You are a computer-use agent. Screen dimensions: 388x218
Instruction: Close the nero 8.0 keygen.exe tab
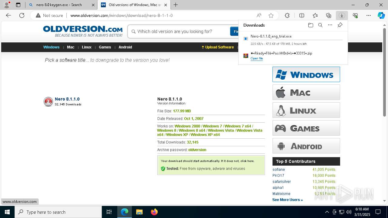tap(93, 5)
